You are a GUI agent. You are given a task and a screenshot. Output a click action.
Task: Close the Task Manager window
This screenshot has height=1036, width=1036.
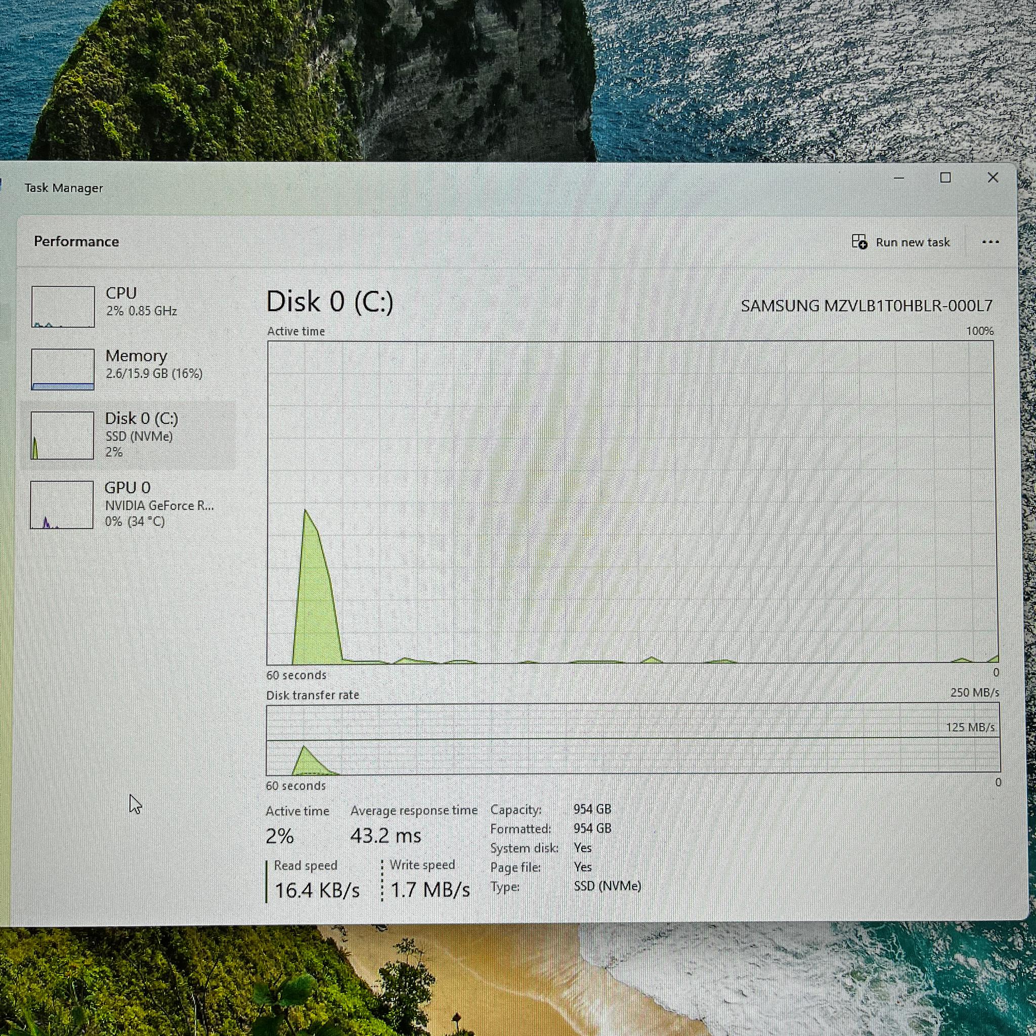992,178
